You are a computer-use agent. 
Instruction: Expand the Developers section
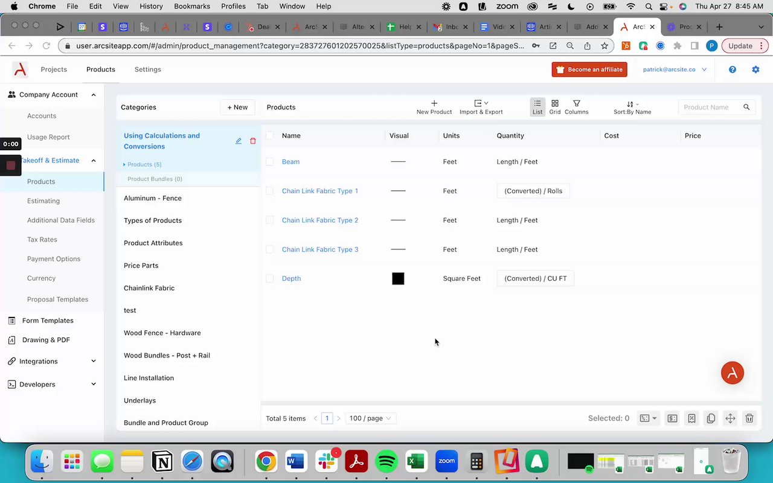click(94, 384)
